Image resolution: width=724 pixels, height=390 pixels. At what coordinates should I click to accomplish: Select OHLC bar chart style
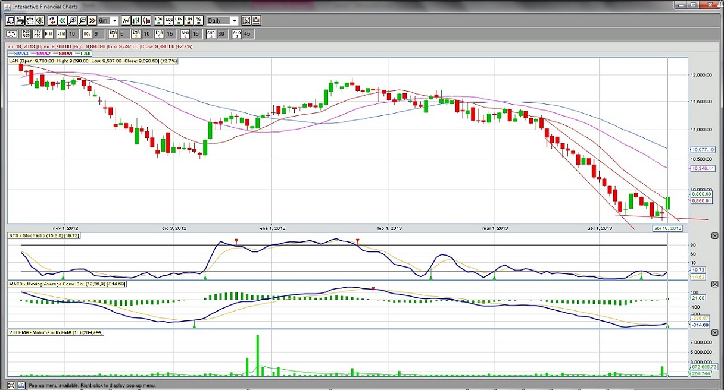(x=136, y=21)
